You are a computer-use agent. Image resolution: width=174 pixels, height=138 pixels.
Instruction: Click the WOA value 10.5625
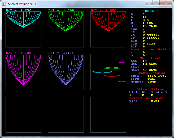click(x=150, y=64)
